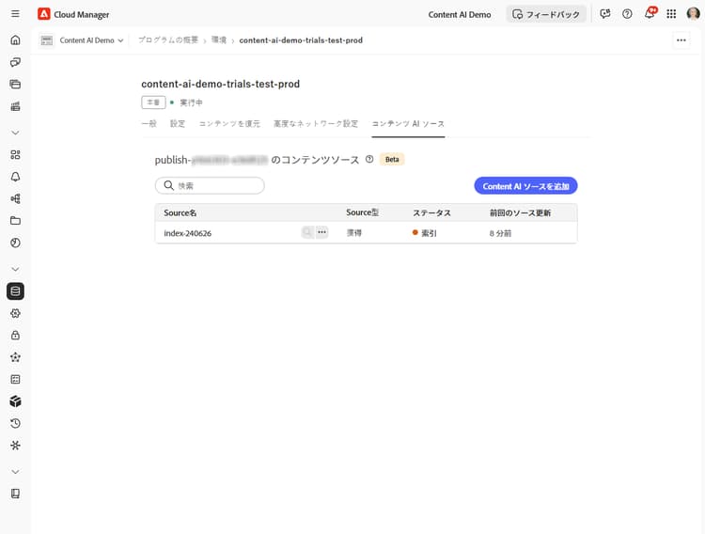Go to 環境 breadcrumb link
This screenshot has height=534, width=705.
pos(219,40)
